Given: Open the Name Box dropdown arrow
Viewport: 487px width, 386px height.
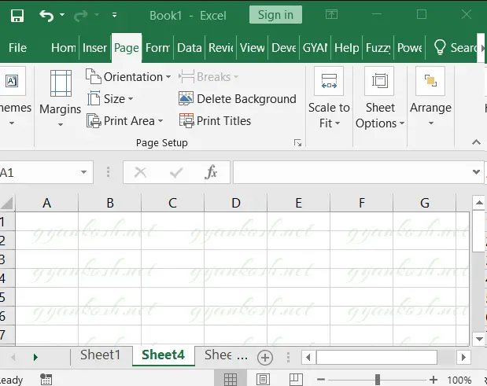Looking at the screenshot, I should click(x=83, y=172).
